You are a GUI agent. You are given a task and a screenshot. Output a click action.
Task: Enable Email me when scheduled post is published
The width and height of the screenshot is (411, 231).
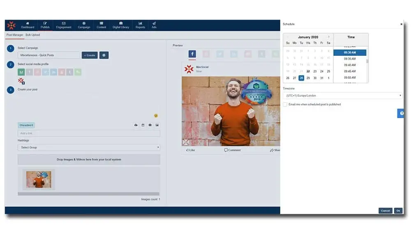(285, 104)
